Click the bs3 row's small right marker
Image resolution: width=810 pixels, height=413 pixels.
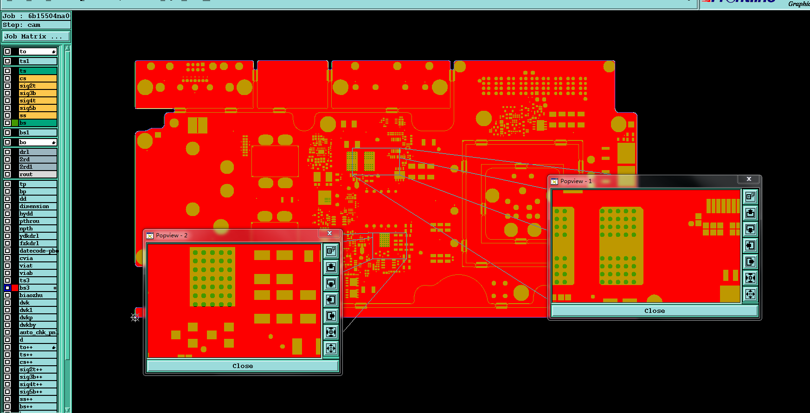pos(55,288)
